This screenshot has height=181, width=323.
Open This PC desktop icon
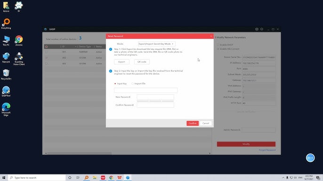pyautogui.click(x=6, y=40)
